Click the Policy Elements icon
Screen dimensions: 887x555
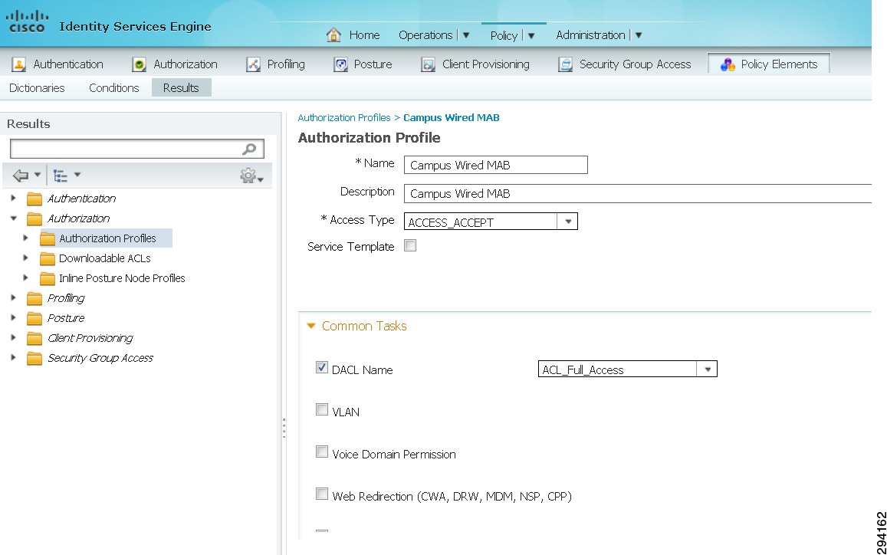[727, 64]
